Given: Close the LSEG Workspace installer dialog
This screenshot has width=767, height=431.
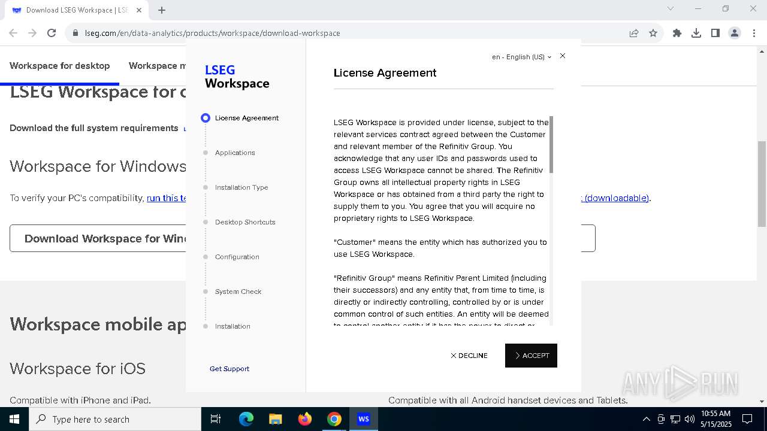Looking at the screenshot, I should click(562, 56).
